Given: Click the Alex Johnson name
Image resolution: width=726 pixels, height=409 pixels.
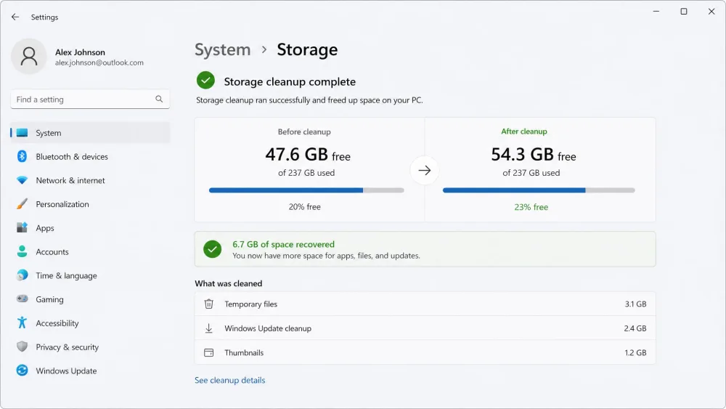Looking at the screenshot, I should tap(80, 52).
